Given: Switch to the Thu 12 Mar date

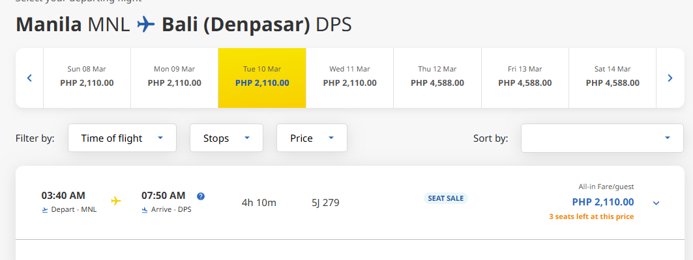Looking at the screenshot, I should (x=437, y=77).
